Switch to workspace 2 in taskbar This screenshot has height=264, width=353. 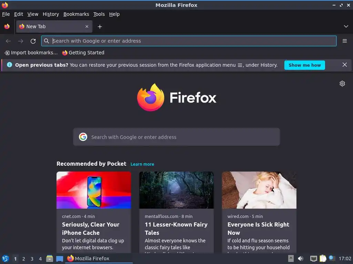point(24,259)
